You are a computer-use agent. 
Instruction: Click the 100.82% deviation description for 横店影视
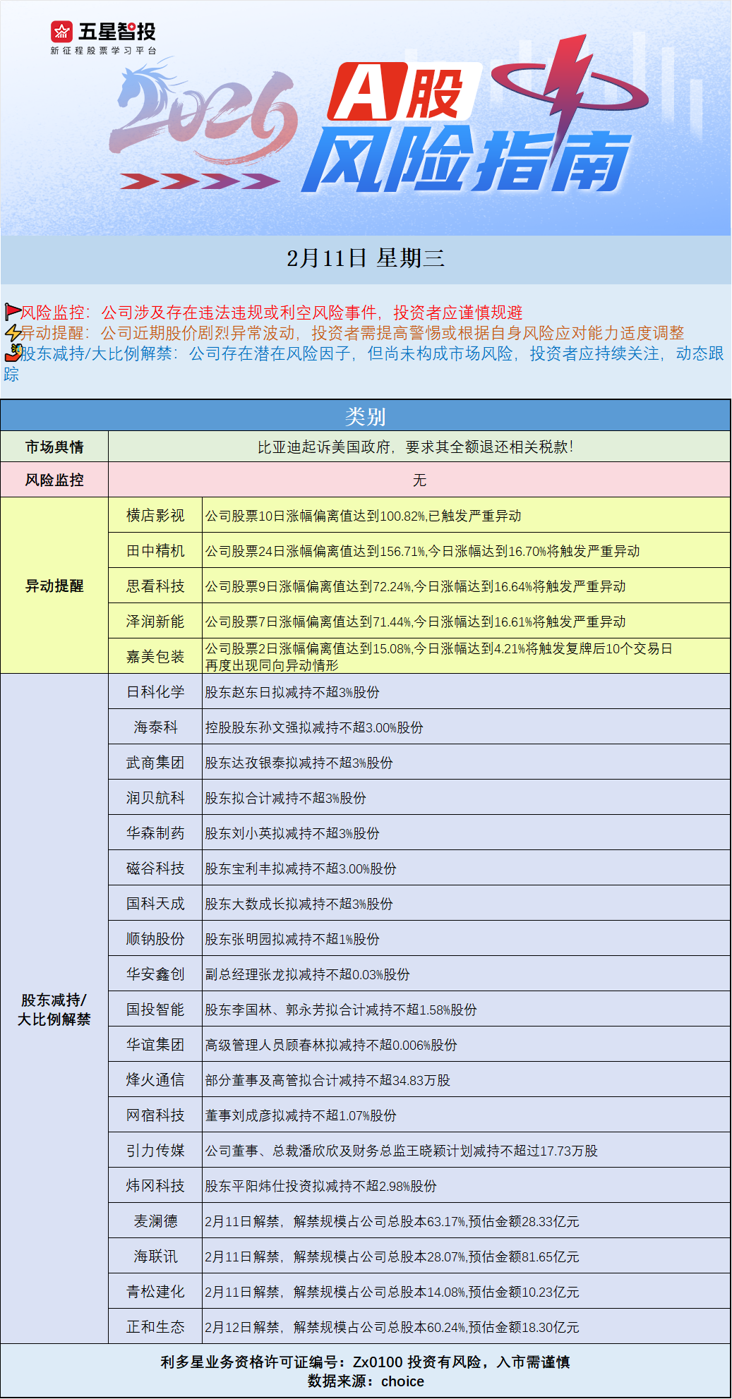click(363, 516)
